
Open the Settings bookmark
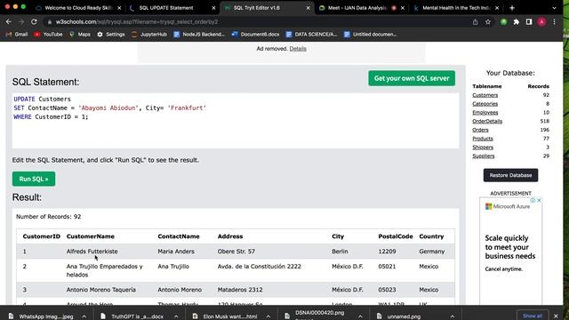coord(111,34)
